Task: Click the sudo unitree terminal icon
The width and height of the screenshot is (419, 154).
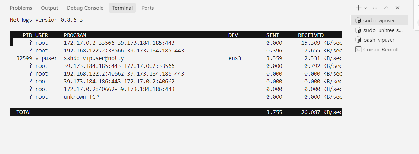Action: [x=358, y=30]
